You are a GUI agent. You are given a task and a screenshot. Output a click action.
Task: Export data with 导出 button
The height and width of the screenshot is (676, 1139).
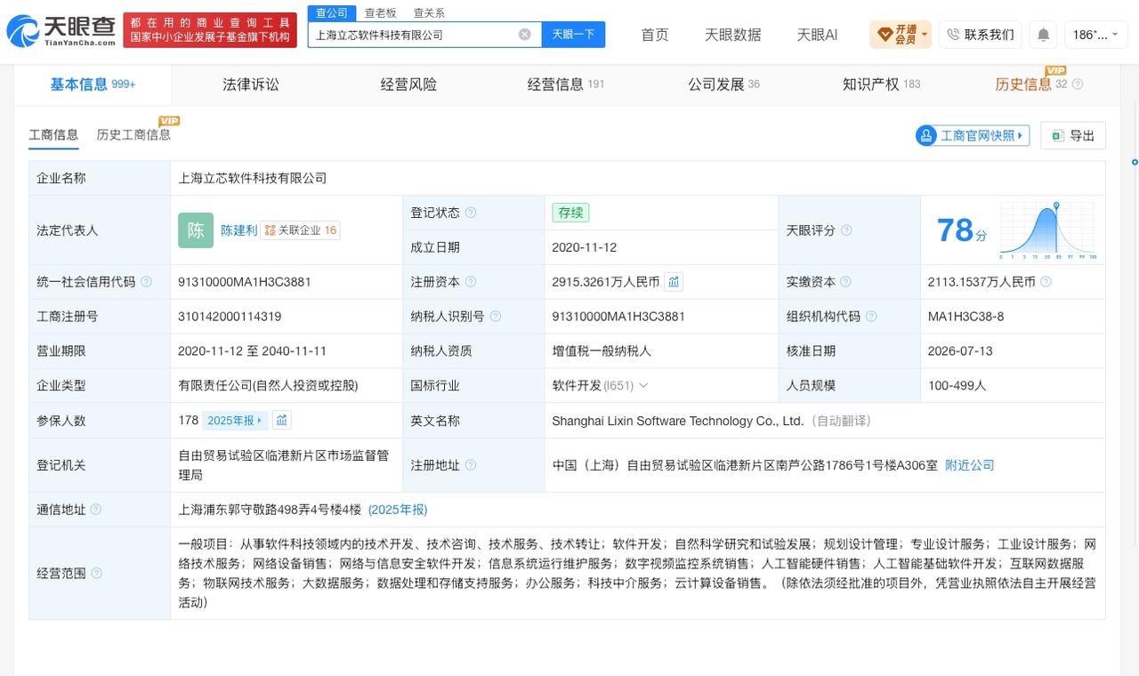(x=1073, y=135)
